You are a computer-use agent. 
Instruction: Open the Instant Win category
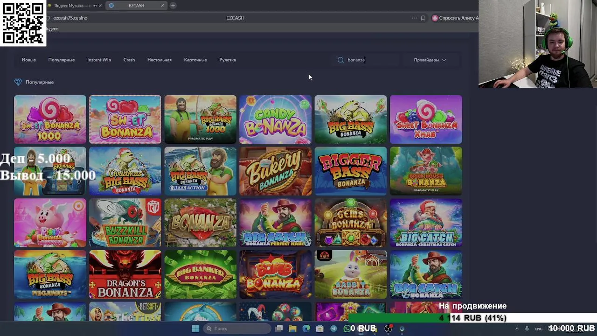(99, 60)
